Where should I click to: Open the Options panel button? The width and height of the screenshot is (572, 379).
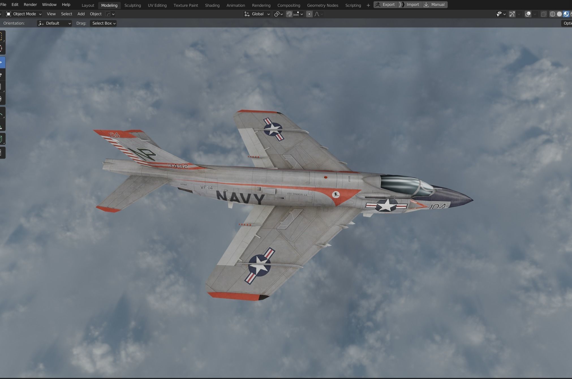566,23
